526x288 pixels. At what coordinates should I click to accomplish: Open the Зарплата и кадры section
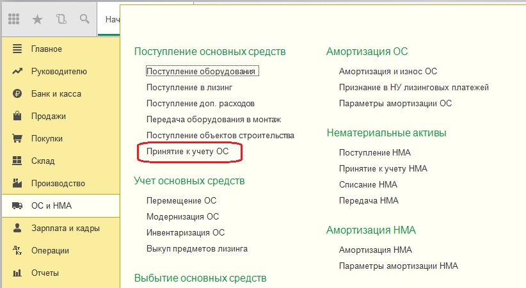(x=65, y=228)
